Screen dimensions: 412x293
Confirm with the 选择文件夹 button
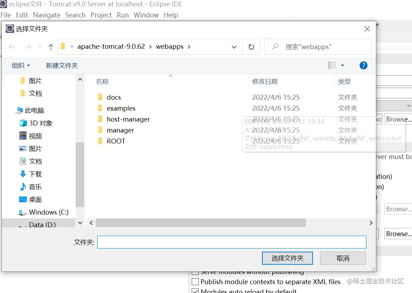click(x=288, y=258)
